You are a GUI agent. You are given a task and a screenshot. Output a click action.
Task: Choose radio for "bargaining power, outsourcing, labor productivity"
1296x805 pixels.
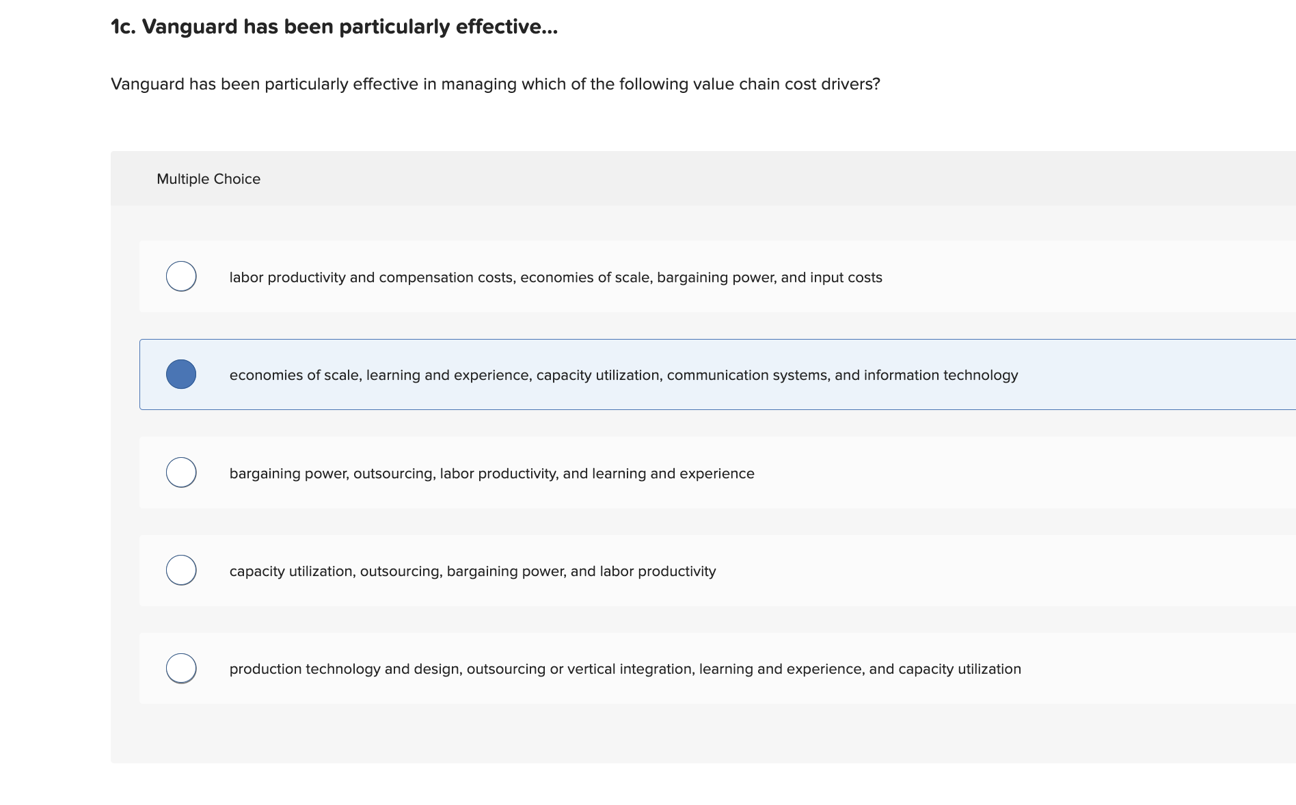181,472
